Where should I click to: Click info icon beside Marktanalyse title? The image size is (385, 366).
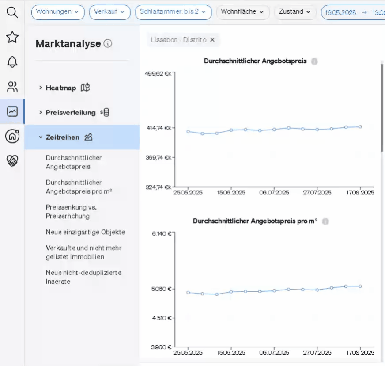[x=108, y=44]
